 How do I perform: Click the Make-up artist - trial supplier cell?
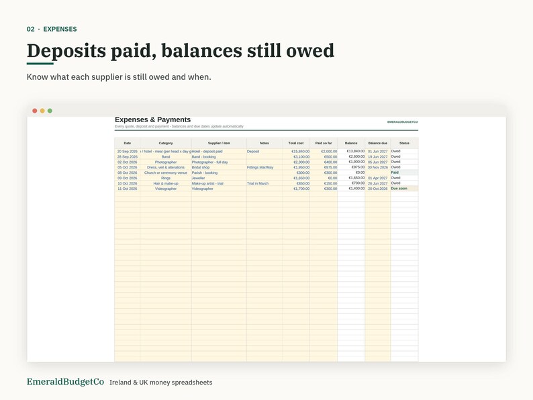(x=219, y=183)
